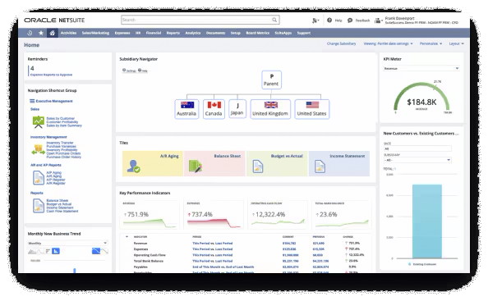Viewport: 488px width, 301px height.
Task: Select the Japan subsidiary node
Action: [237, 109]
